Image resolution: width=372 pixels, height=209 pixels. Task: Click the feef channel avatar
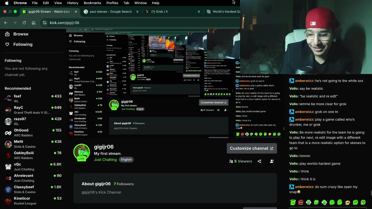point(8,99)
